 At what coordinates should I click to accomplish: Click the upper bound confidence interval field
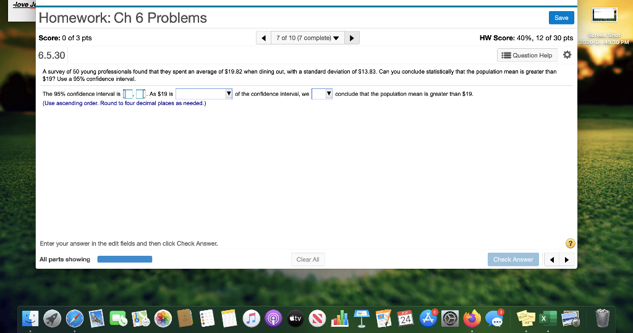click(140, 94)
